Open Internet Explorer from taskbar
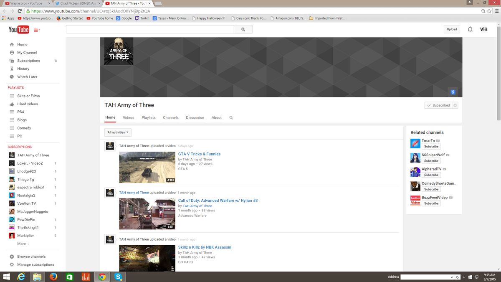The height and width of the screenshot is (282, 501). [20, 277]
